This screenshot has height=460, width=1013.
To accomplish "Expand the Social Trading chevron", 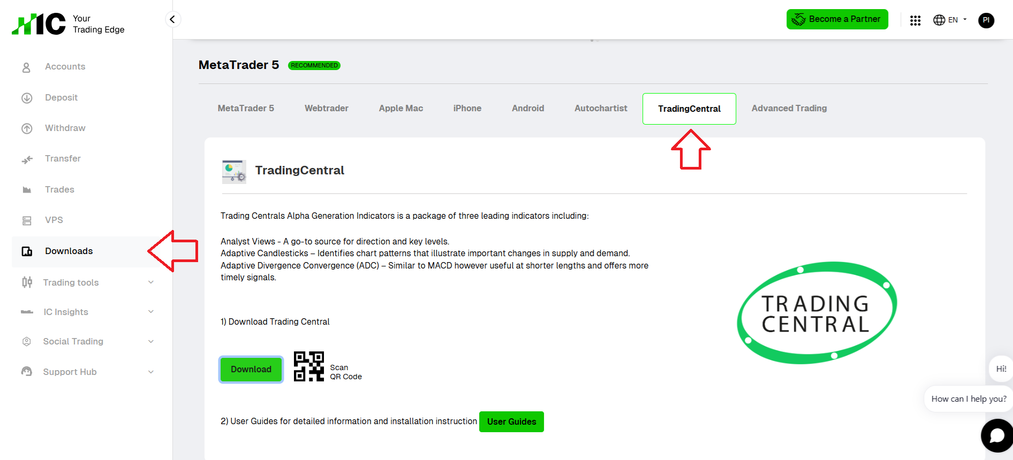I will click(x=151, y=341).
